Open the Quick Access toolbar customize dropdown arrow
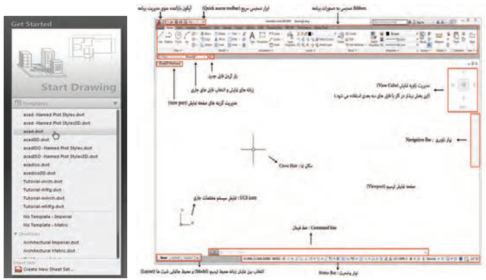Viewport: 486px width, 280px height. pyautogui.click(x=204, y=22)
